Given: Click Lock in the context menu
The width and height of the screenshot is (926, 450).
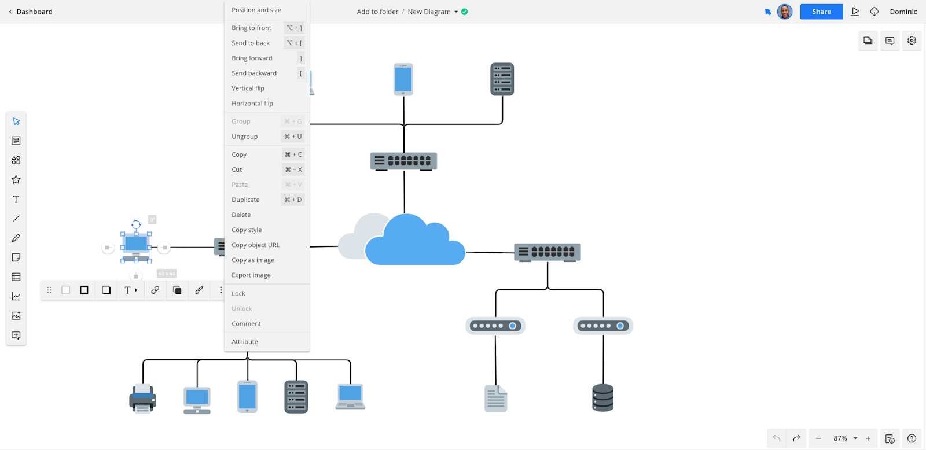Looking at the screenshot, I should (238, 293).
